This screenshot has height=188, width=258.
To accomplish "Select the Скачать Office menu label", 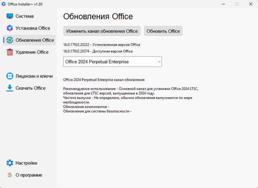I will 31,88.
